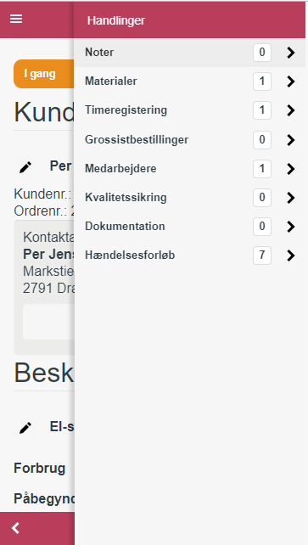Viewport: 308px width, 545px height.
Task: Expand the Noter chevron arrow
Action: (291, 53)
